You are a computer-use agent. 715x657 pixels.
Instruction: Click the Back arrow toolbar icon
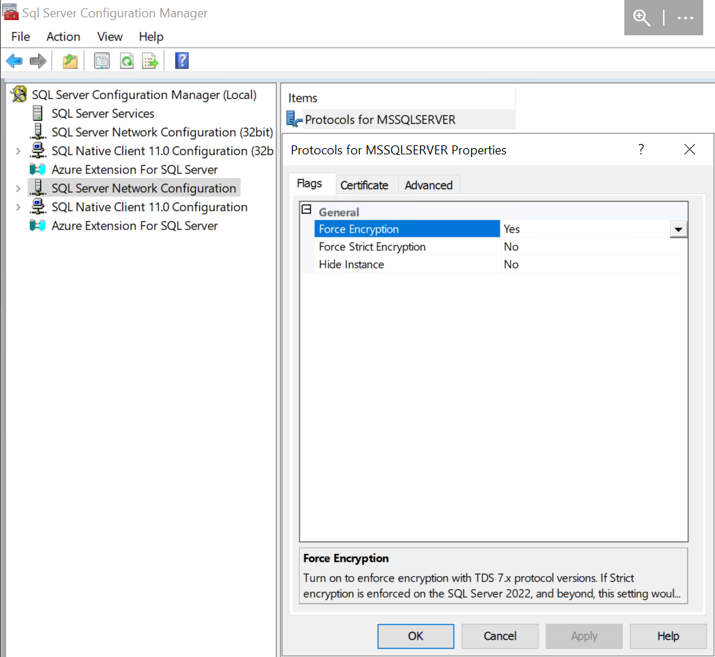point(14,61)
